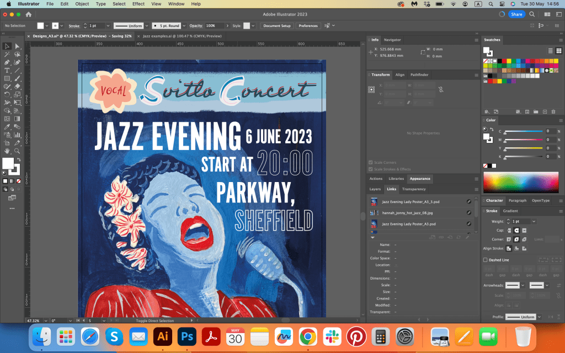Open the stroke Weight dropdown in Stroke panel
Screen dimensions: 565x353
pos(534,221)
